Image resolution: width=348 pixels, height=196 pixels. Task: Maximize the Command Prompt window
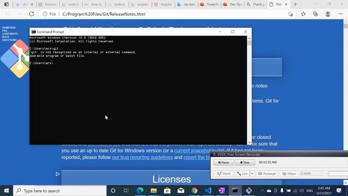pyautogui.click(x=233, y=32)
